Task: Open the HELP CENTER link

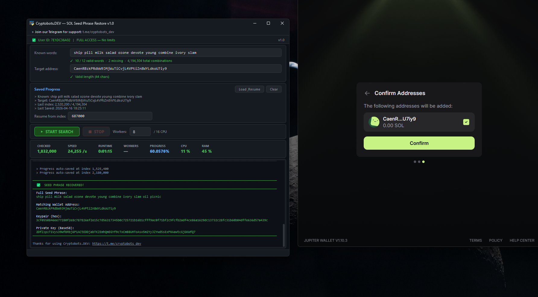Action: coord(522,240)
